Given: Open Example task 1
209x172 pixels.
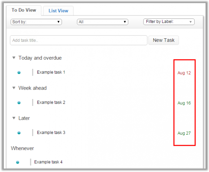Looking at the screenshot, I should (x=51, y=72).
